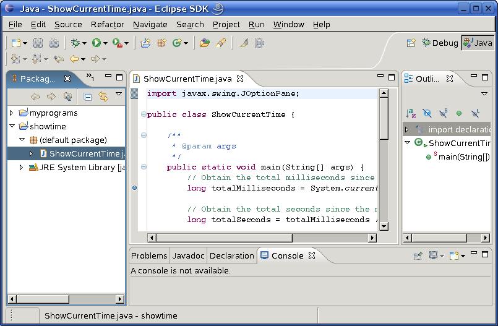Click the editor horizontal scrollbar thumb
Screen dimensions: 498x326
coord(224,238)
